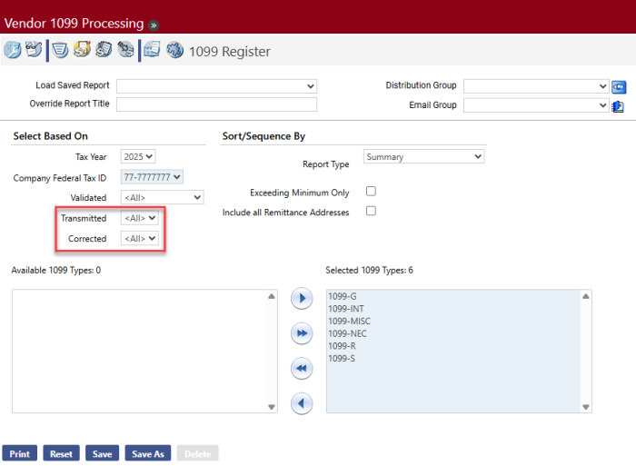Viewport: 636px width, 466px height.
Task: Open the address book icon beside Email Group
Action: point(619,105)
